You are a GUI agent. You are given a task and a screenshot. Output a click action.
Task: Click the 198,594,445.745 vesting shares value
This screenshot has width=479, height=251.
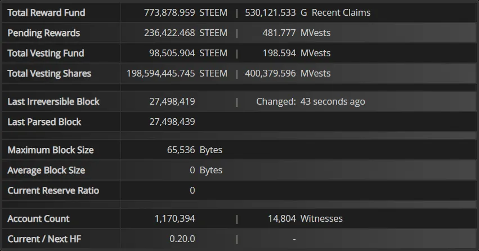click(160, 73)
